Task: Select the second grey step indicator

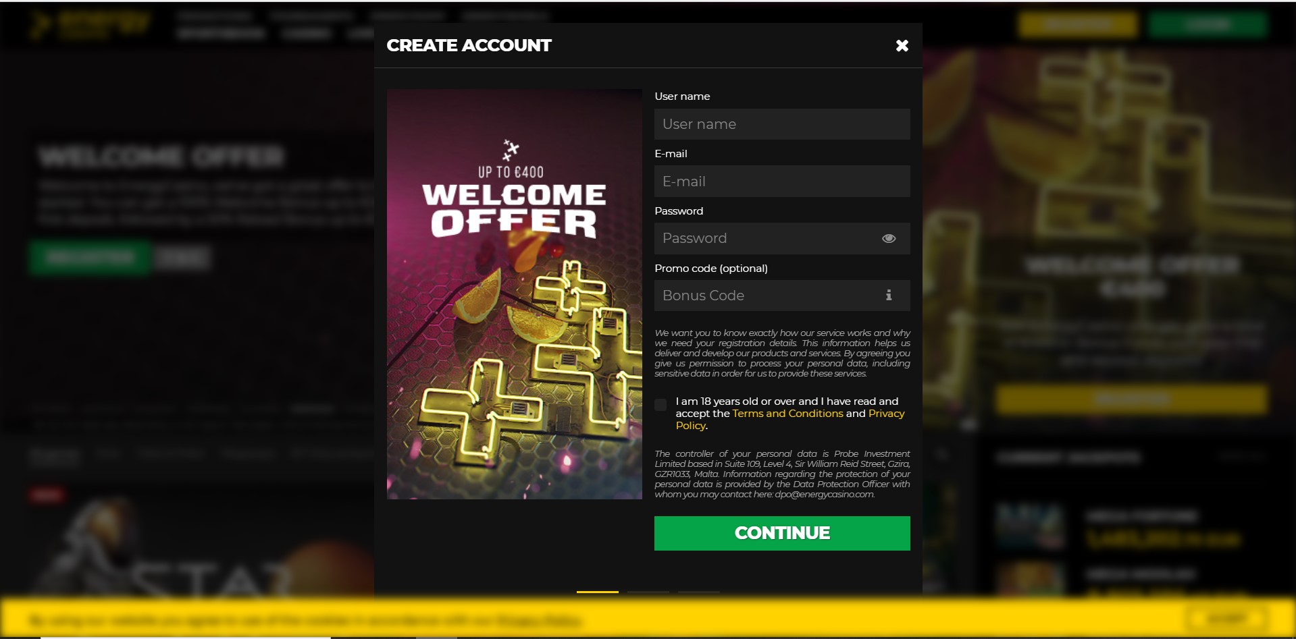Action: (648, 592)
